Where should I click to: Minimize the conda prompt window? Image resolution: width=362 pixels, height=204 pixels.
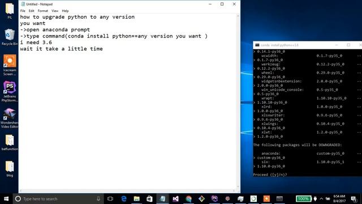pos(337,45)
